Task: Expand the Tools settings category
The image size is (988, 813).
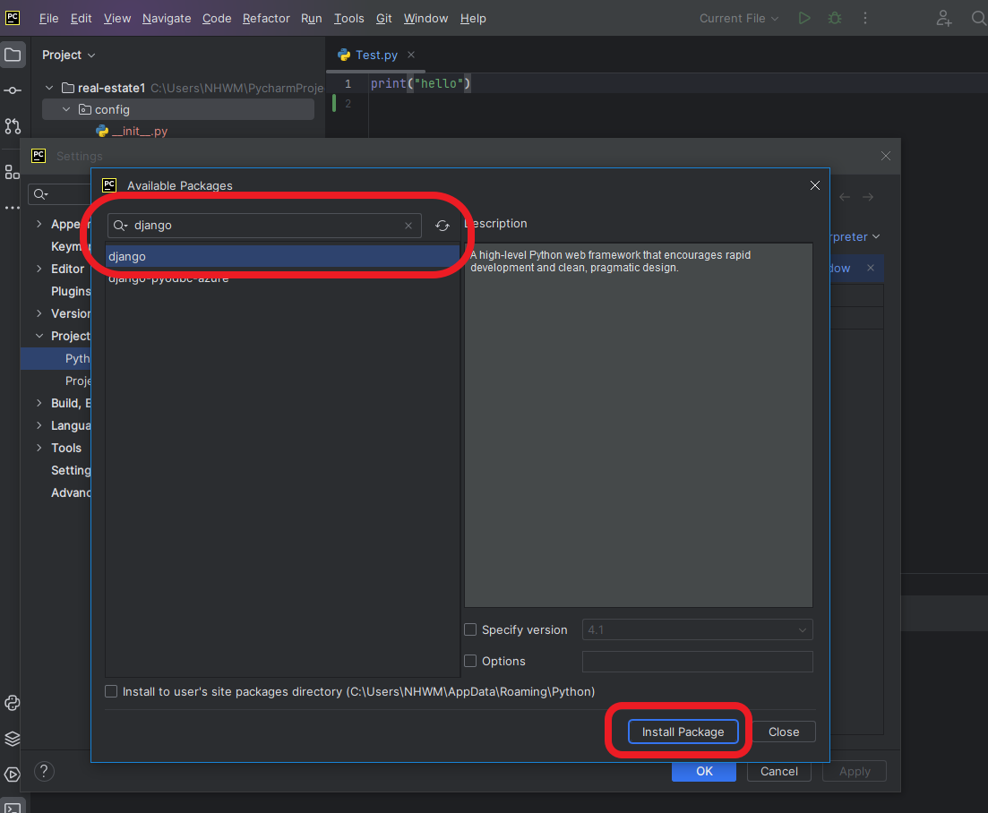Action: point(39,448)
